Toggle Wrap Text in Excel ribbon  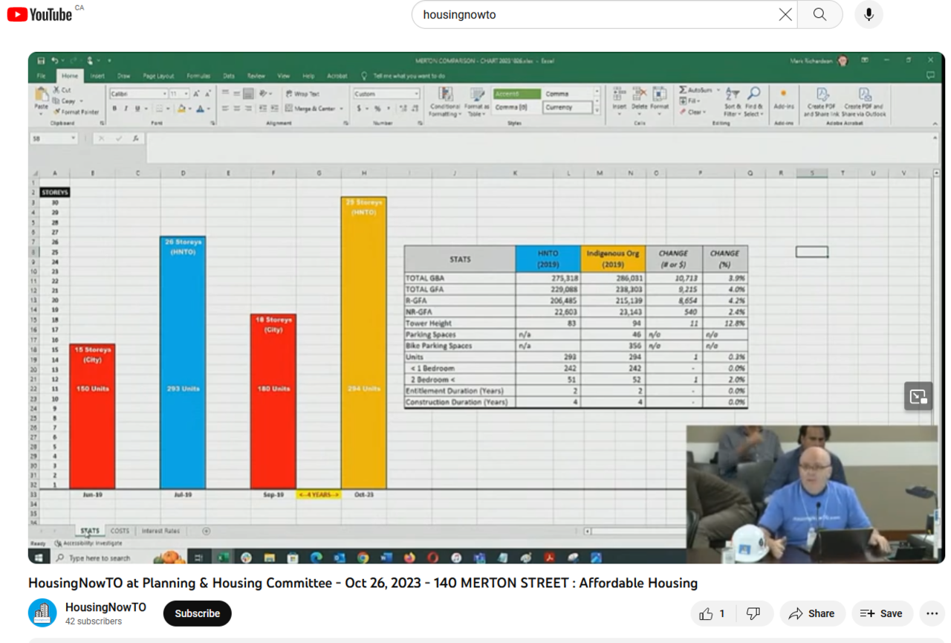(x=302, y=94)
